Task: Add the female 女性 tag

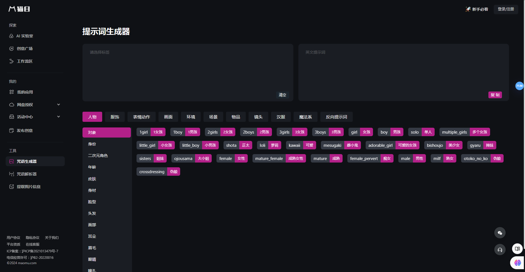Action: pos(232,158)
